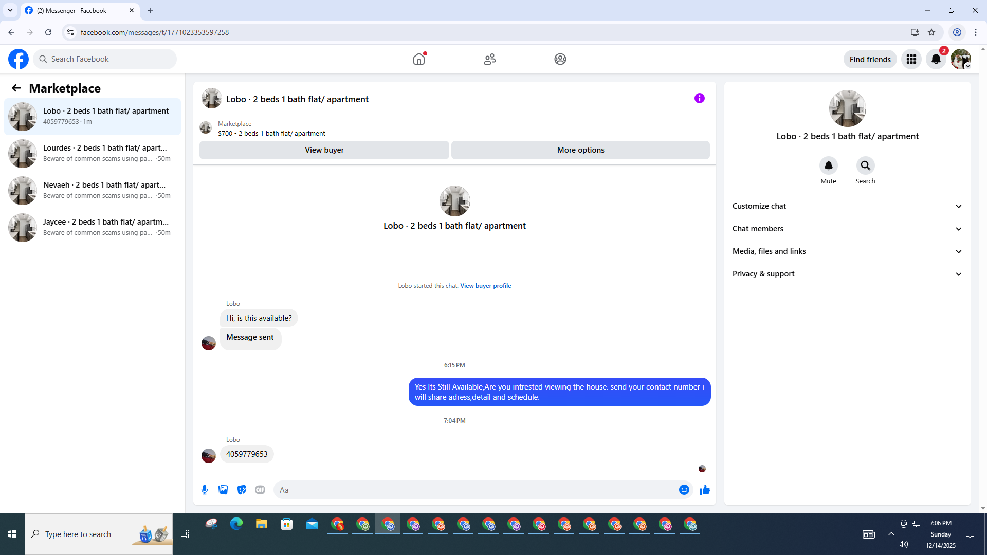987x555 pixels.
Task: Open the emoji picker in message box
Action: (x=684, y=490)
